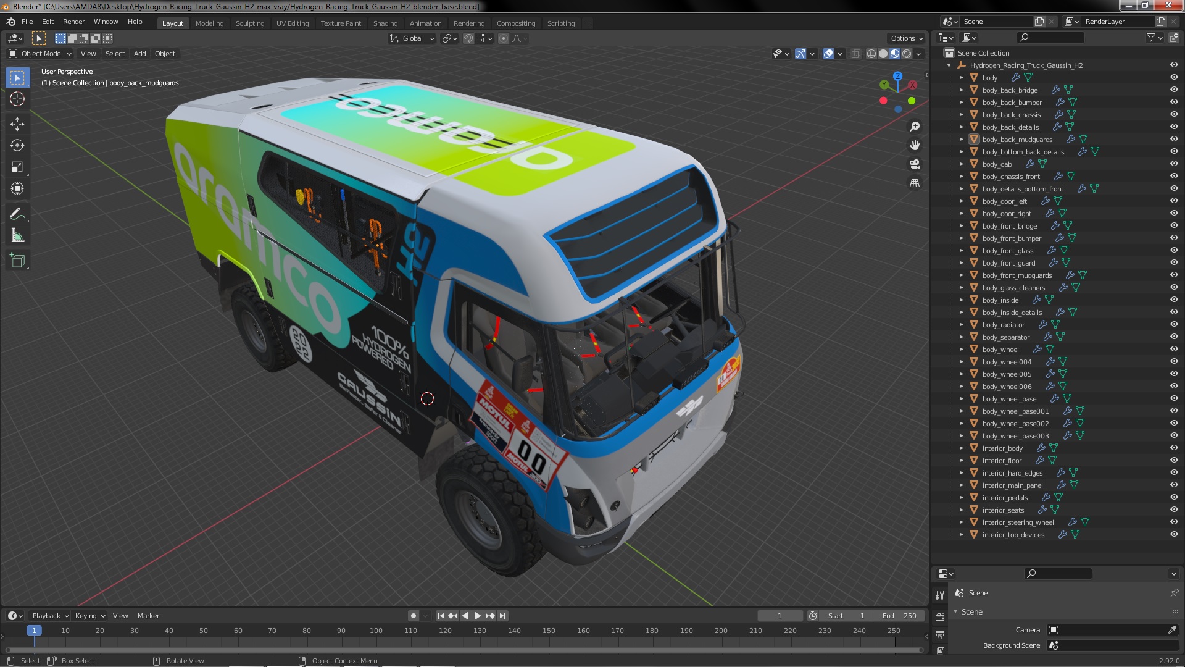Switch to the Shading workspace tab
Screen dimensions: 1185x667
pyautogui.click(x=385, y=23)
